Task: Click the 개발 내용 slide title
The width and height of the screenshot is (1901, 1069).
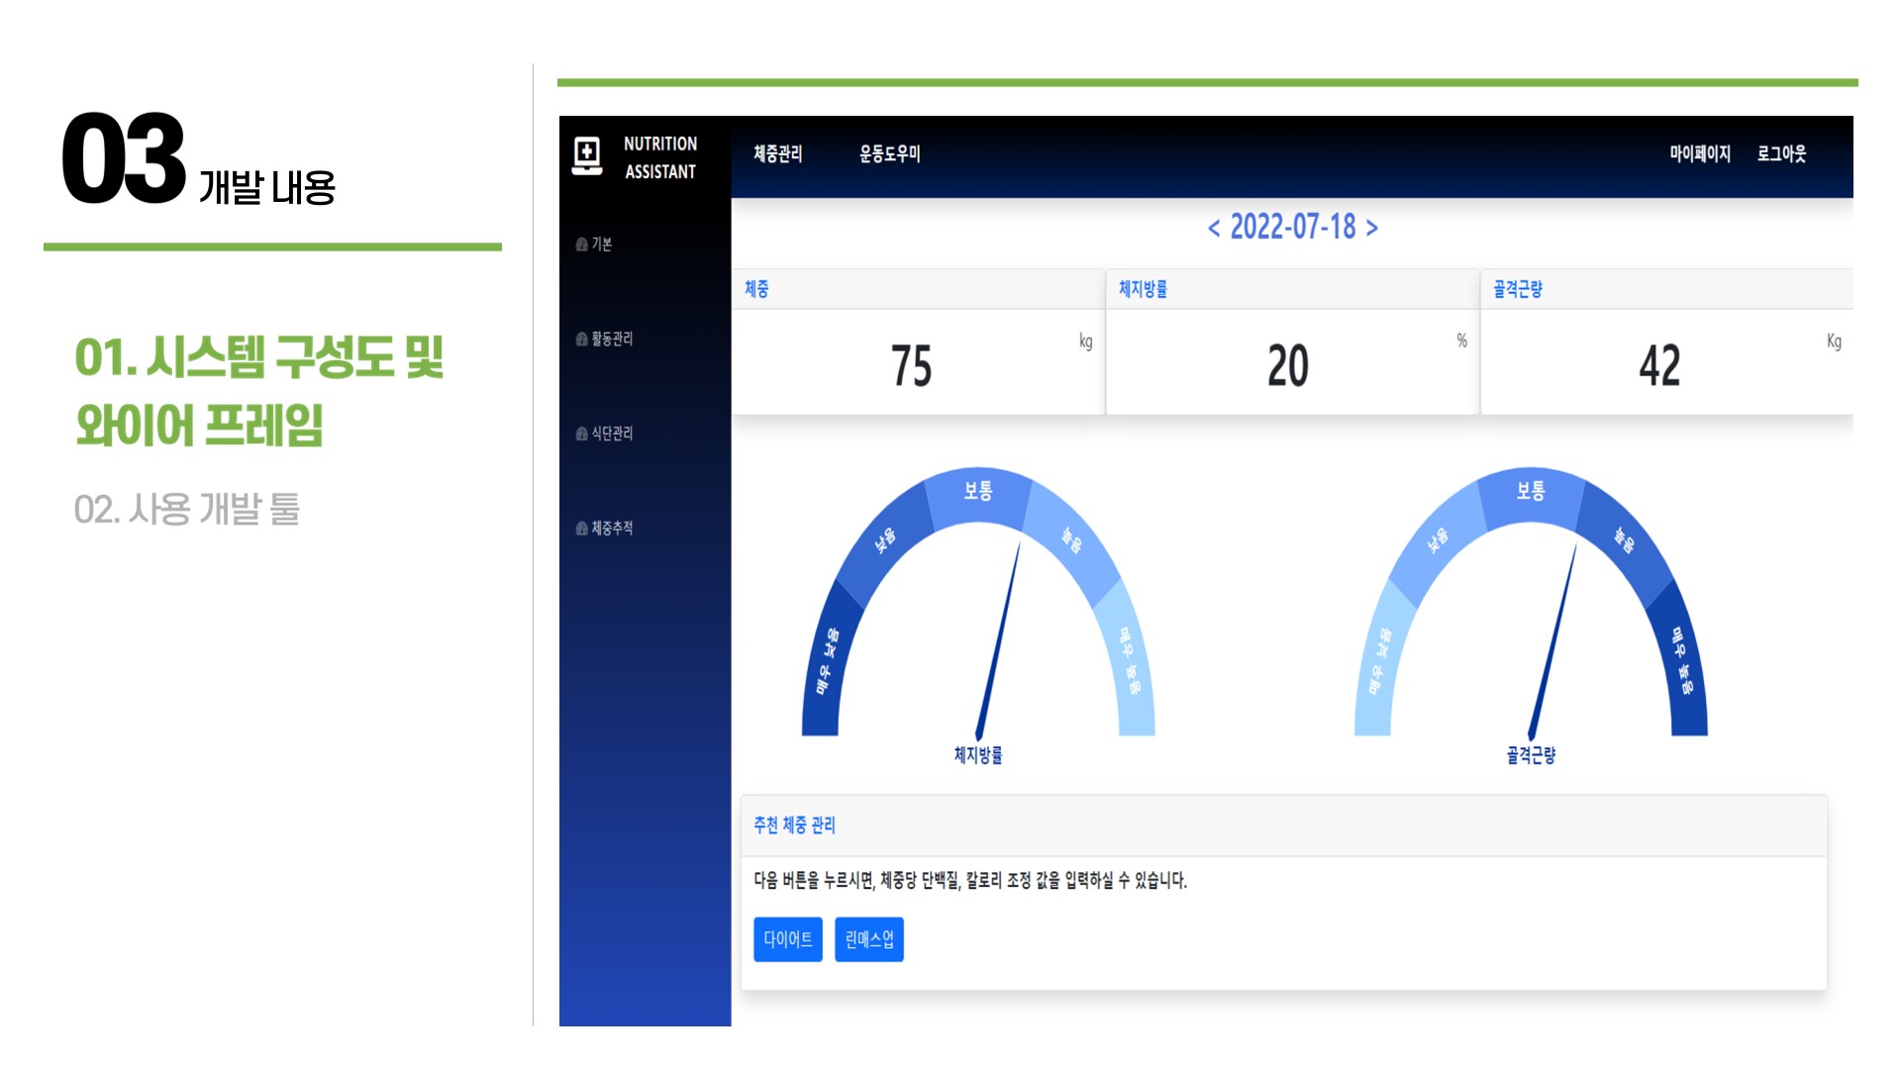Action: 267,187
